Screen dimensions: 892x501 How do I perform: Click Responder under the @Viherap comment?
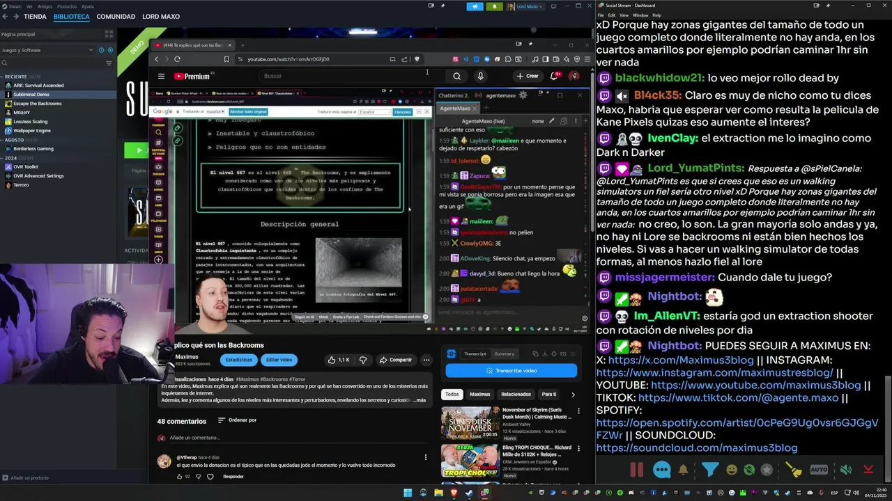tap(233, 477)
